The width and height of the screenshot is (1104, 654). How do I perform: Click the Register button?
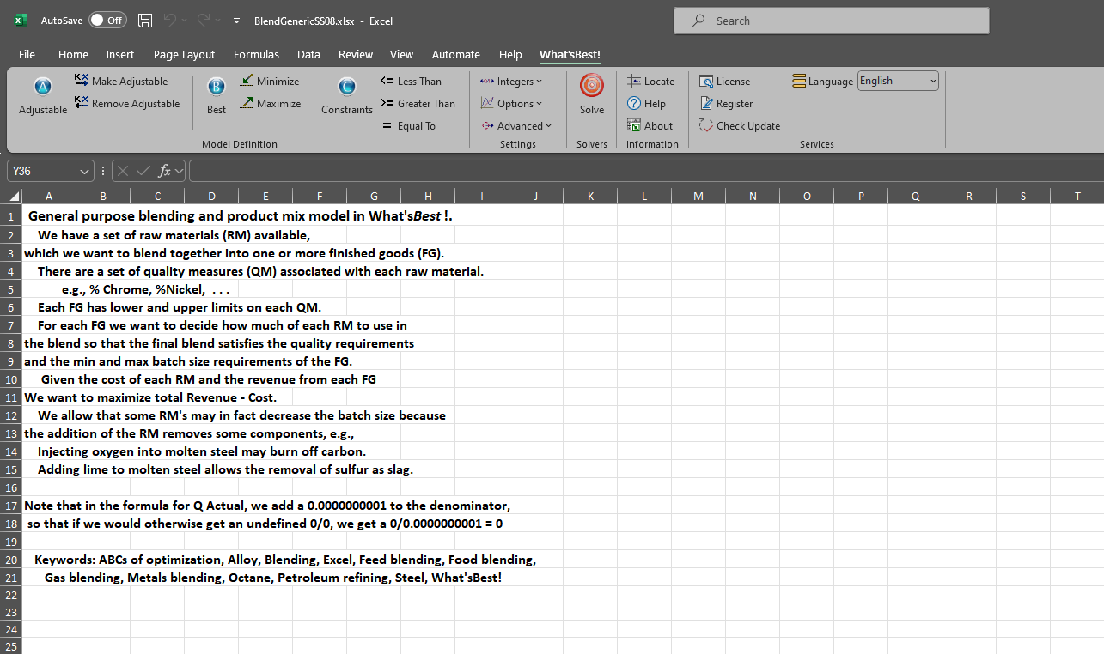(x=726, y=103)
